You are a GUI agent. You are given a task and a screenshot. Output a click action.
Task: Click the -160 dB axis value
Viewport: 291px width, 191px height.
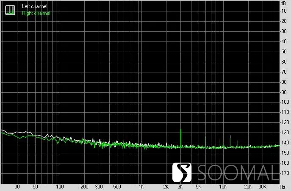(285, 163)
